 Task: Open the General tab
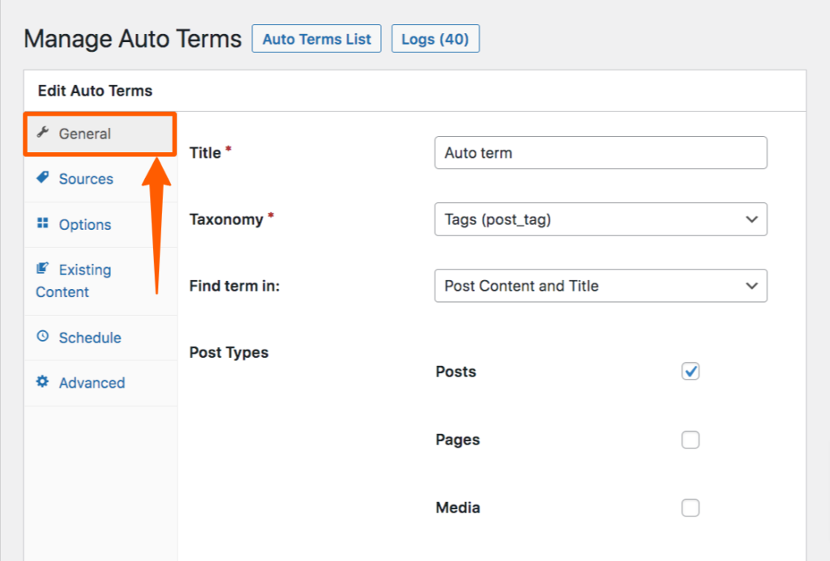100,134
